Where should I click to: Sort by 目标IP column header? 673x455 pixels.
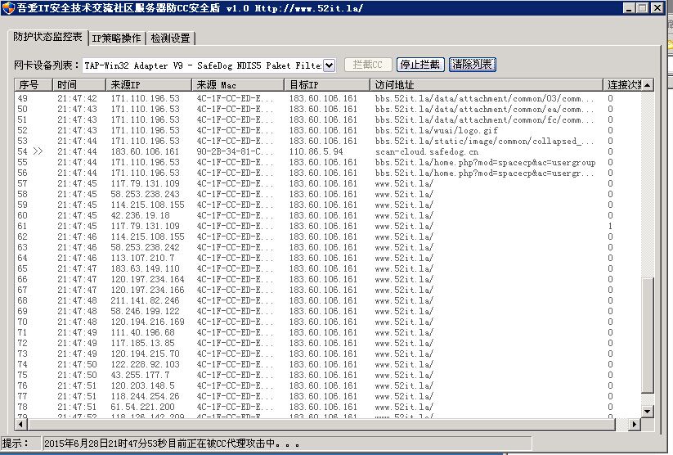[327, 84]
